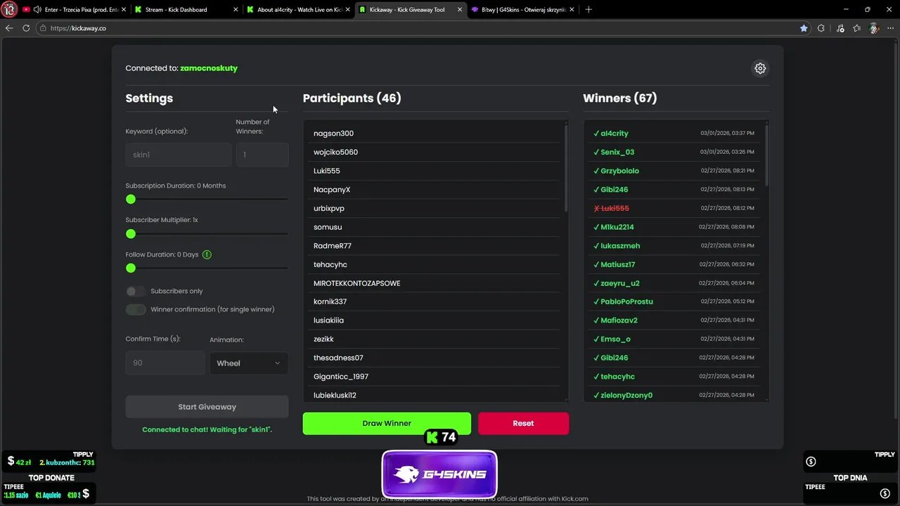900x506 pixels.
Task: Click the Tipply dollar icon at bottom right
Action: pos(811,462)
